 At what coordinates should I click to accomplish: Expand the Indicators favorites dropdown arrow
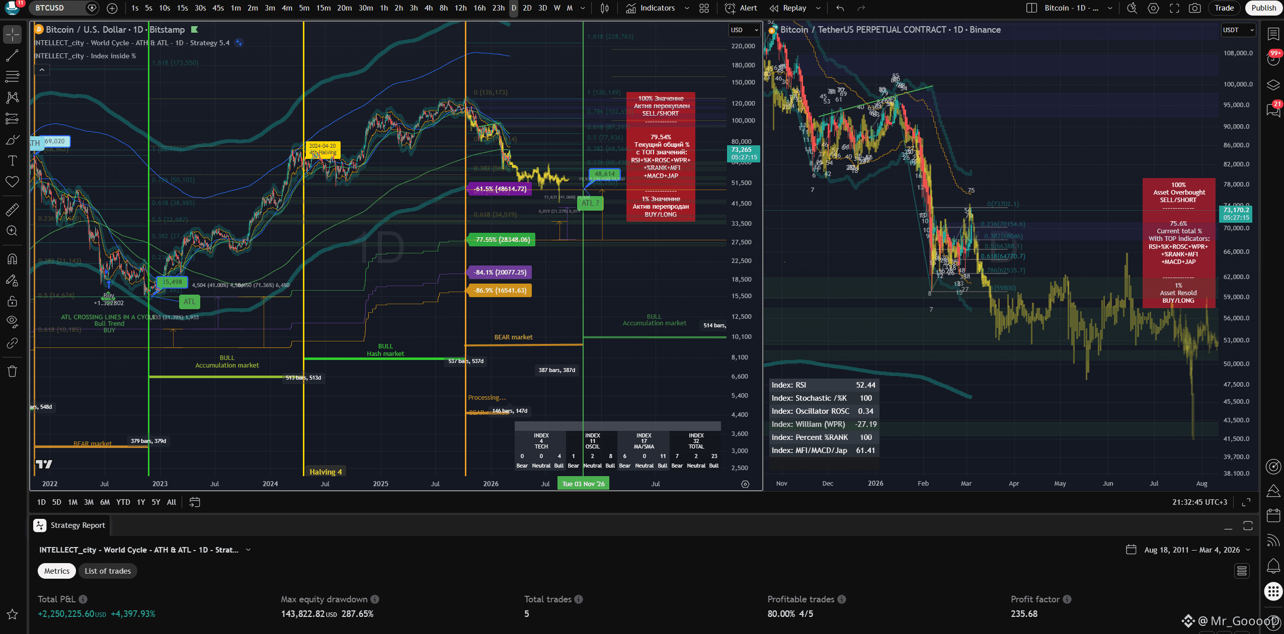[x=687, y=8]
